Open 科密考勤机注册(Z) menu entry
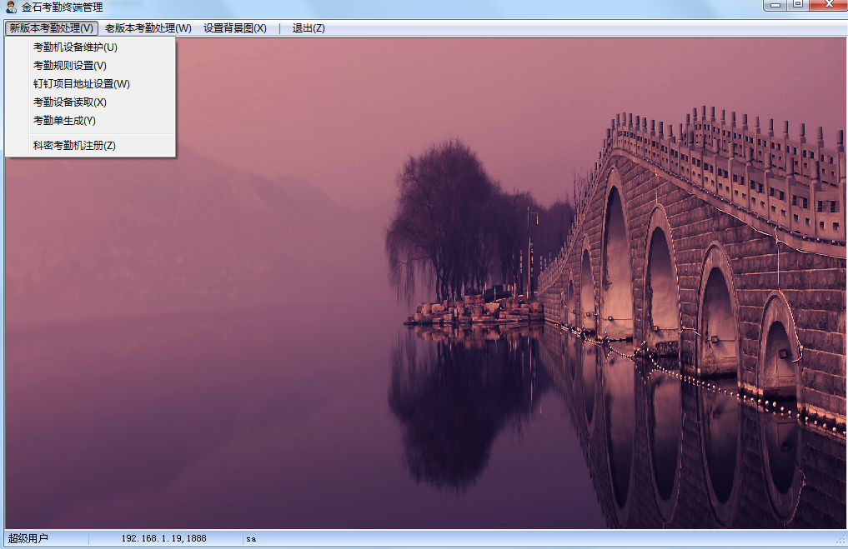Screen dimensions: 848x549 click(x=74, y=146)
